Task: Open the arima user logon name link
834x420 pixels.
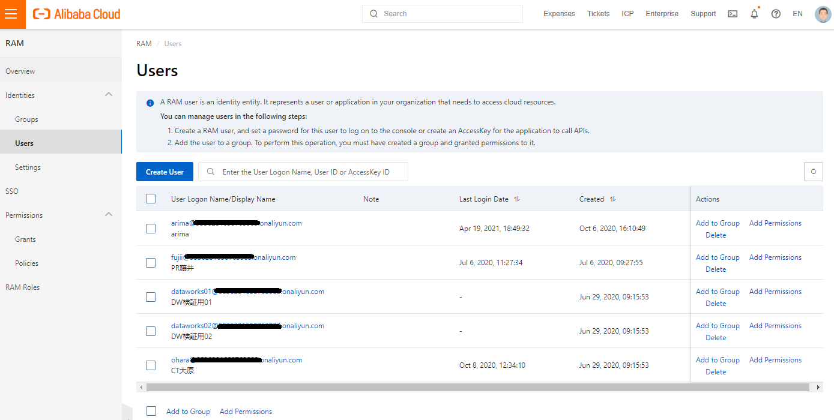Action: (237, 223)
